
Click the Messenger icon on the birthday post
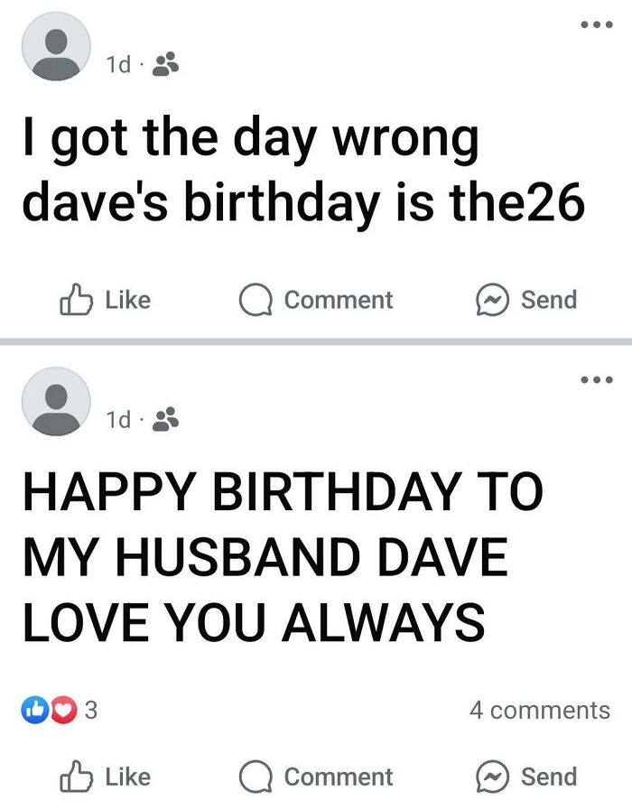tap(493, 777)
